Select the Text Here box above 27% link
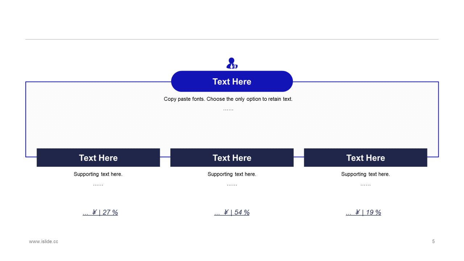Screen dimensions: 464x261 tap(98, 158)
